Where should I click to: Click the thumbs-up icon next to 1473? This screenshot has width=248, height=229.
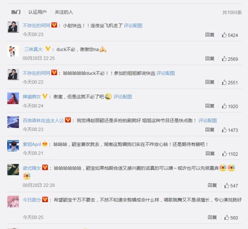click(224, 130)
